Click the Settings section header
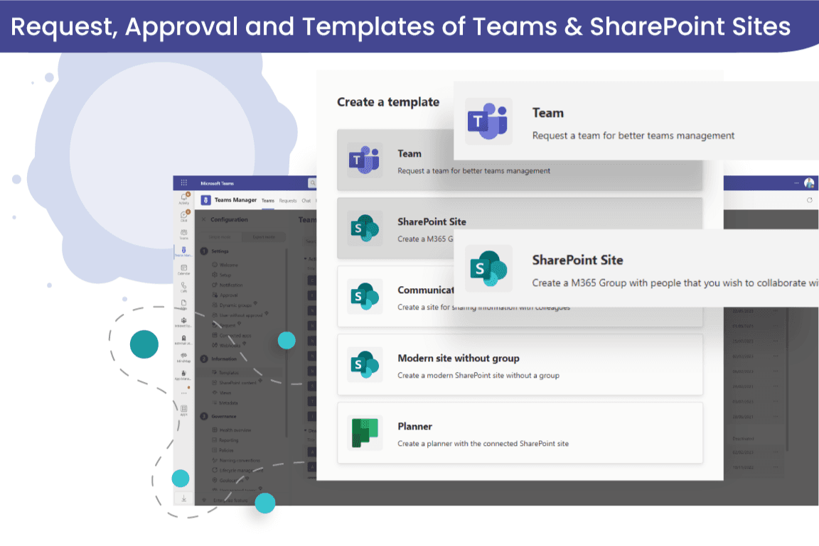This screenshot has width=819, height=546. click(215, 251)
